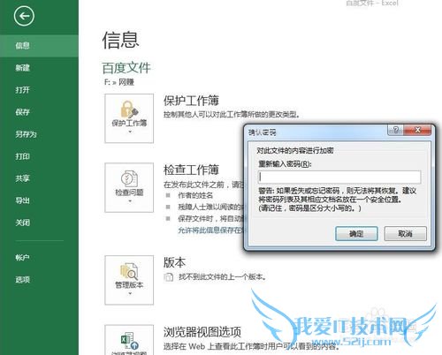Expand the 检查问题 dropdown arrow
The width and height of the screenshot is (442, 355).
pos(130,201)
